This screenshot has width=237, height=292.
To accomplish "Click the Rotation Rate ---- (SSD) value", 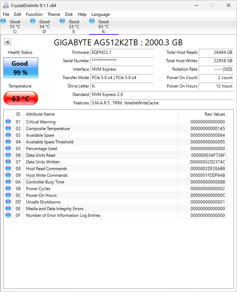I will 216,69.
